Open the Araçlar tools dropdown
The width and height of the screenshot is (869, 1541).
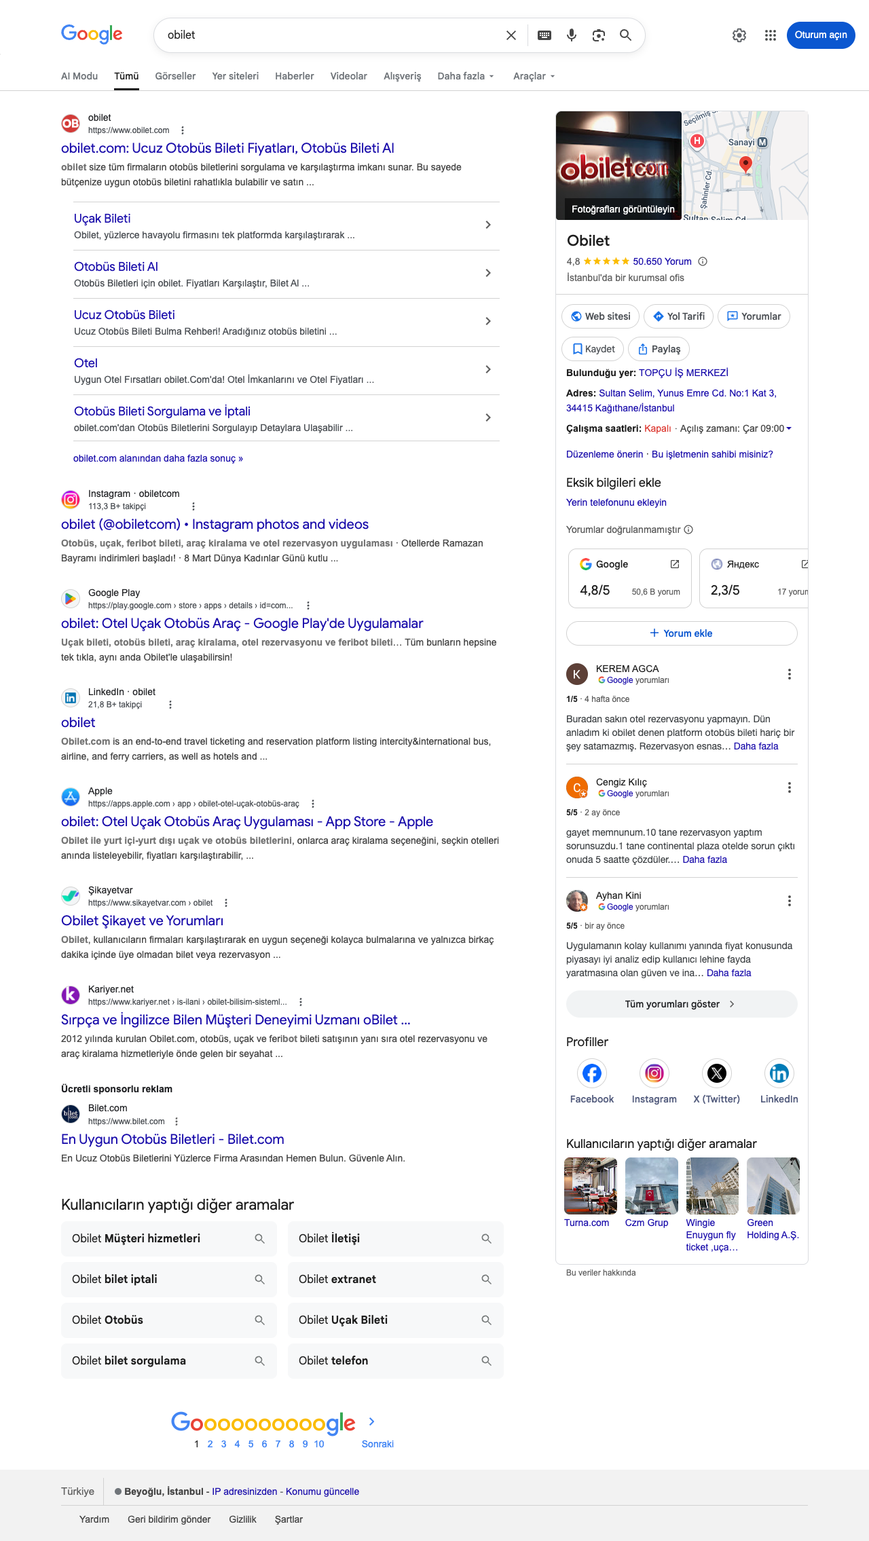coord(534,76)
